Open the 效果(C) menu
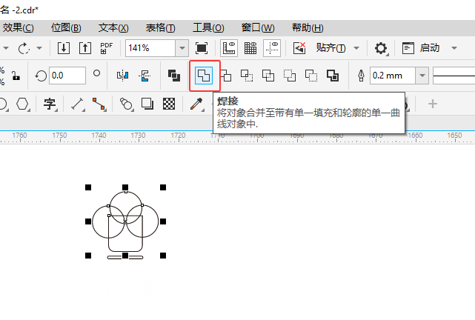 [x=19, y=28]
